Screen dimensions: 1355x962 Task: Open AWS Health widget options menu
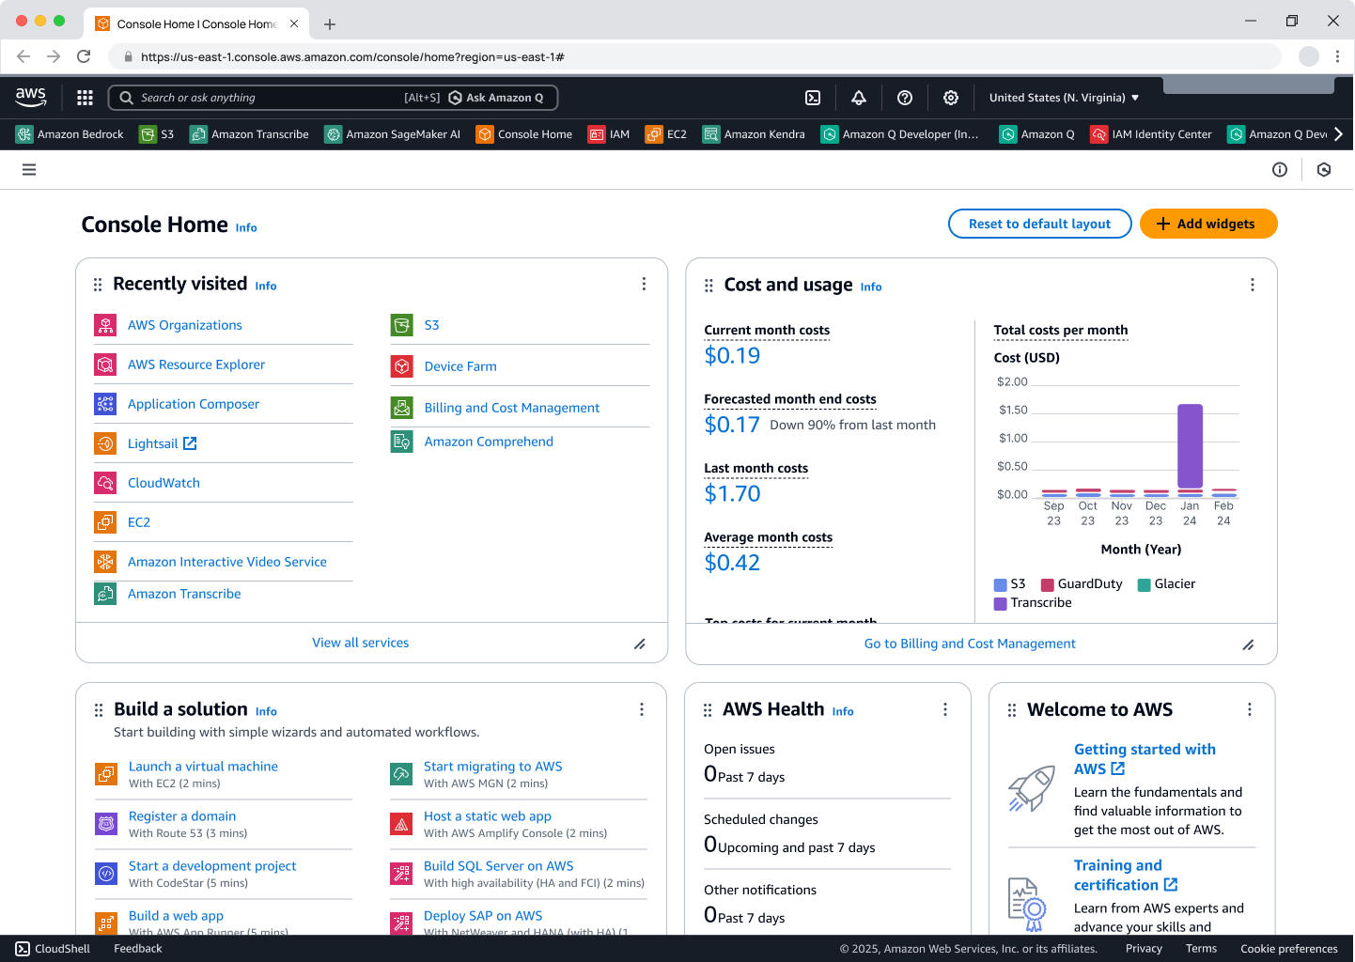pos(945,709)
